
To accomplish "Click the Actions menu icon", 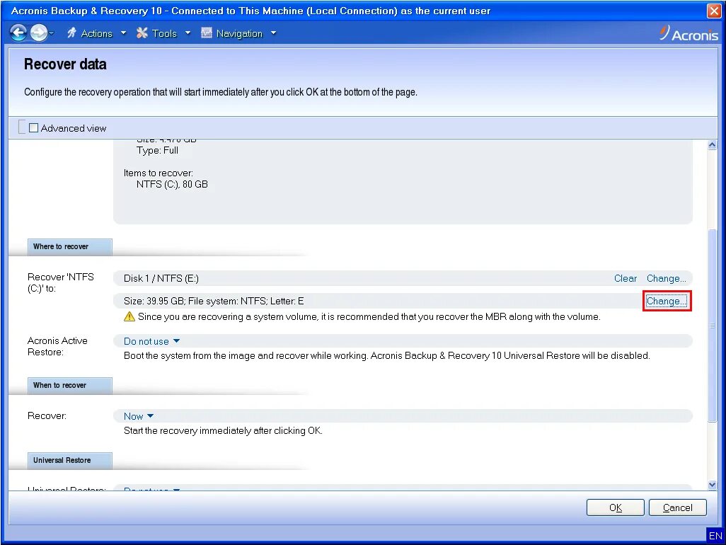I will pos(71,33).
